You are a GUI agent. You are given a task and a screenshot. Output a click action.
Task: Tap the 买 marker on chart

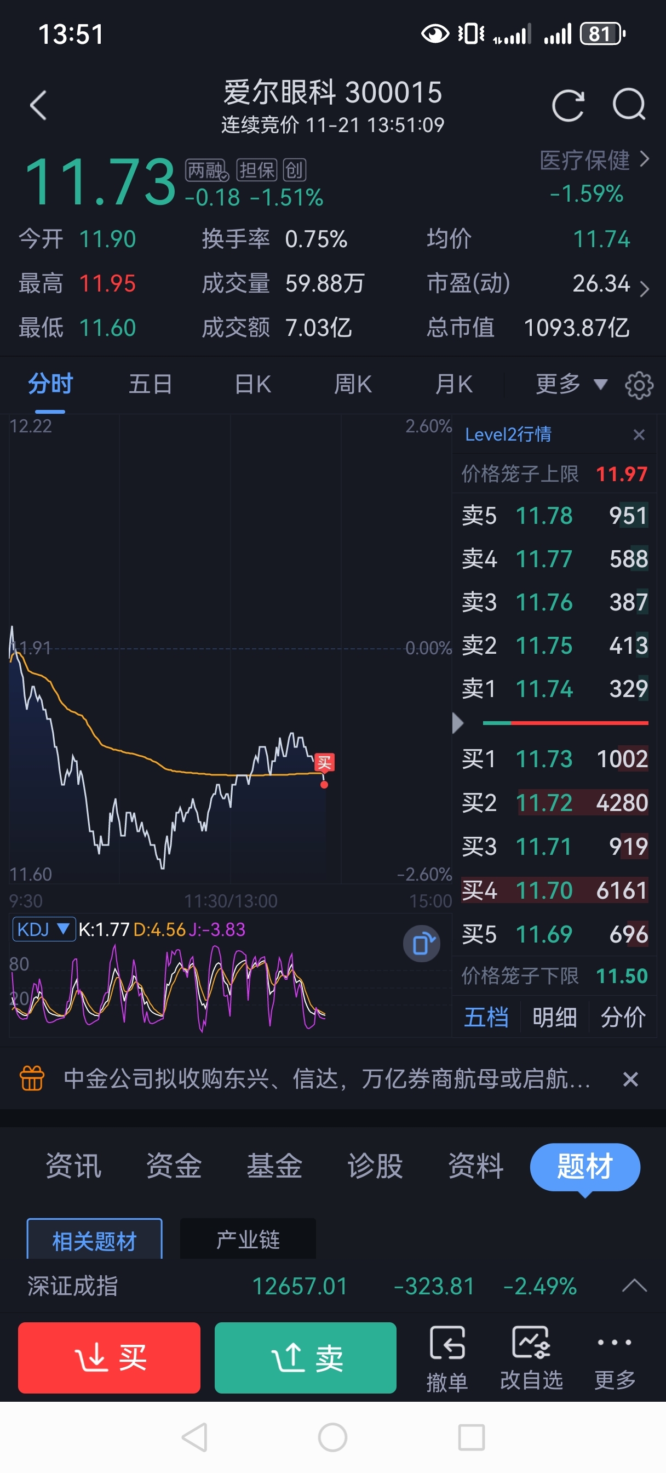[x=324, y=762]
